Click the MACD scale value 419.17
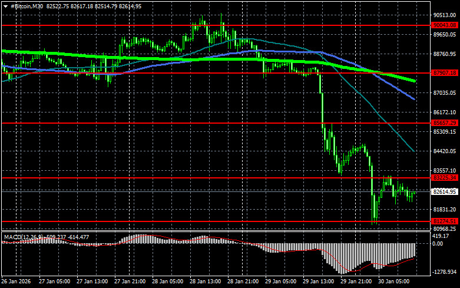Screen dimensions: 460x288 point(441,236)
